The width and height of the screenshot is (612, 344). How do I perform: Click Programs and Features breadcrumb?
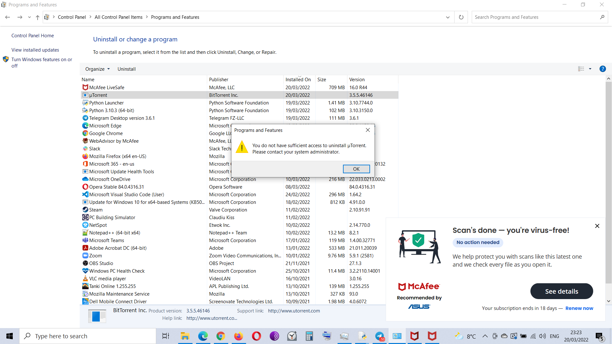175,17
